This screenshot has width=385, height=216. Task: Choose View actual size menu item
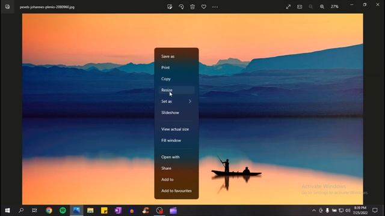(176, 130)
